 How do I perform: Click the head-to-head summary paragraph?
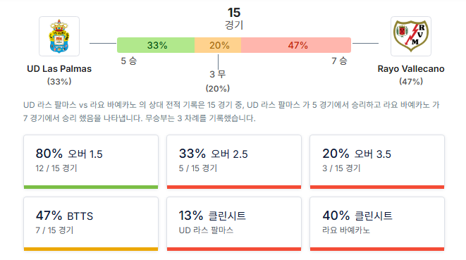231,111
